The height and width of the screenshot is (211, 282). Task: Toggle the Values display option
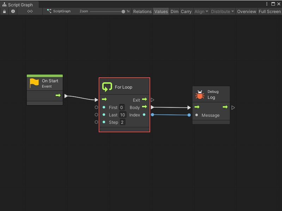click(x=161, y=11)
